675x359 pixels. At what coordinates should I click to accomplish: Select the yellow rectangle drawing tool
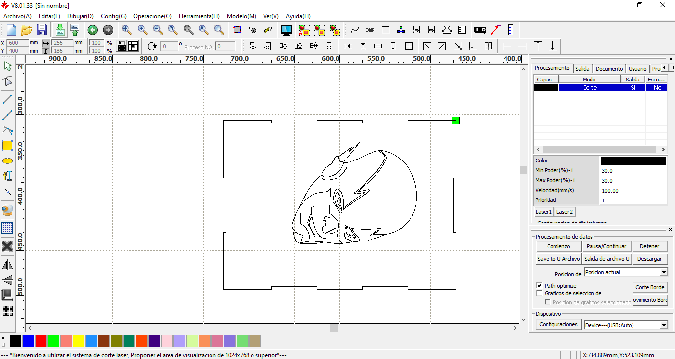[x=7, y=145]
